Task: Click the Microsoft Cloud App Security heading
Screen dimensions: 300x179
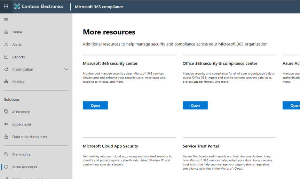Action: point(110,146)
